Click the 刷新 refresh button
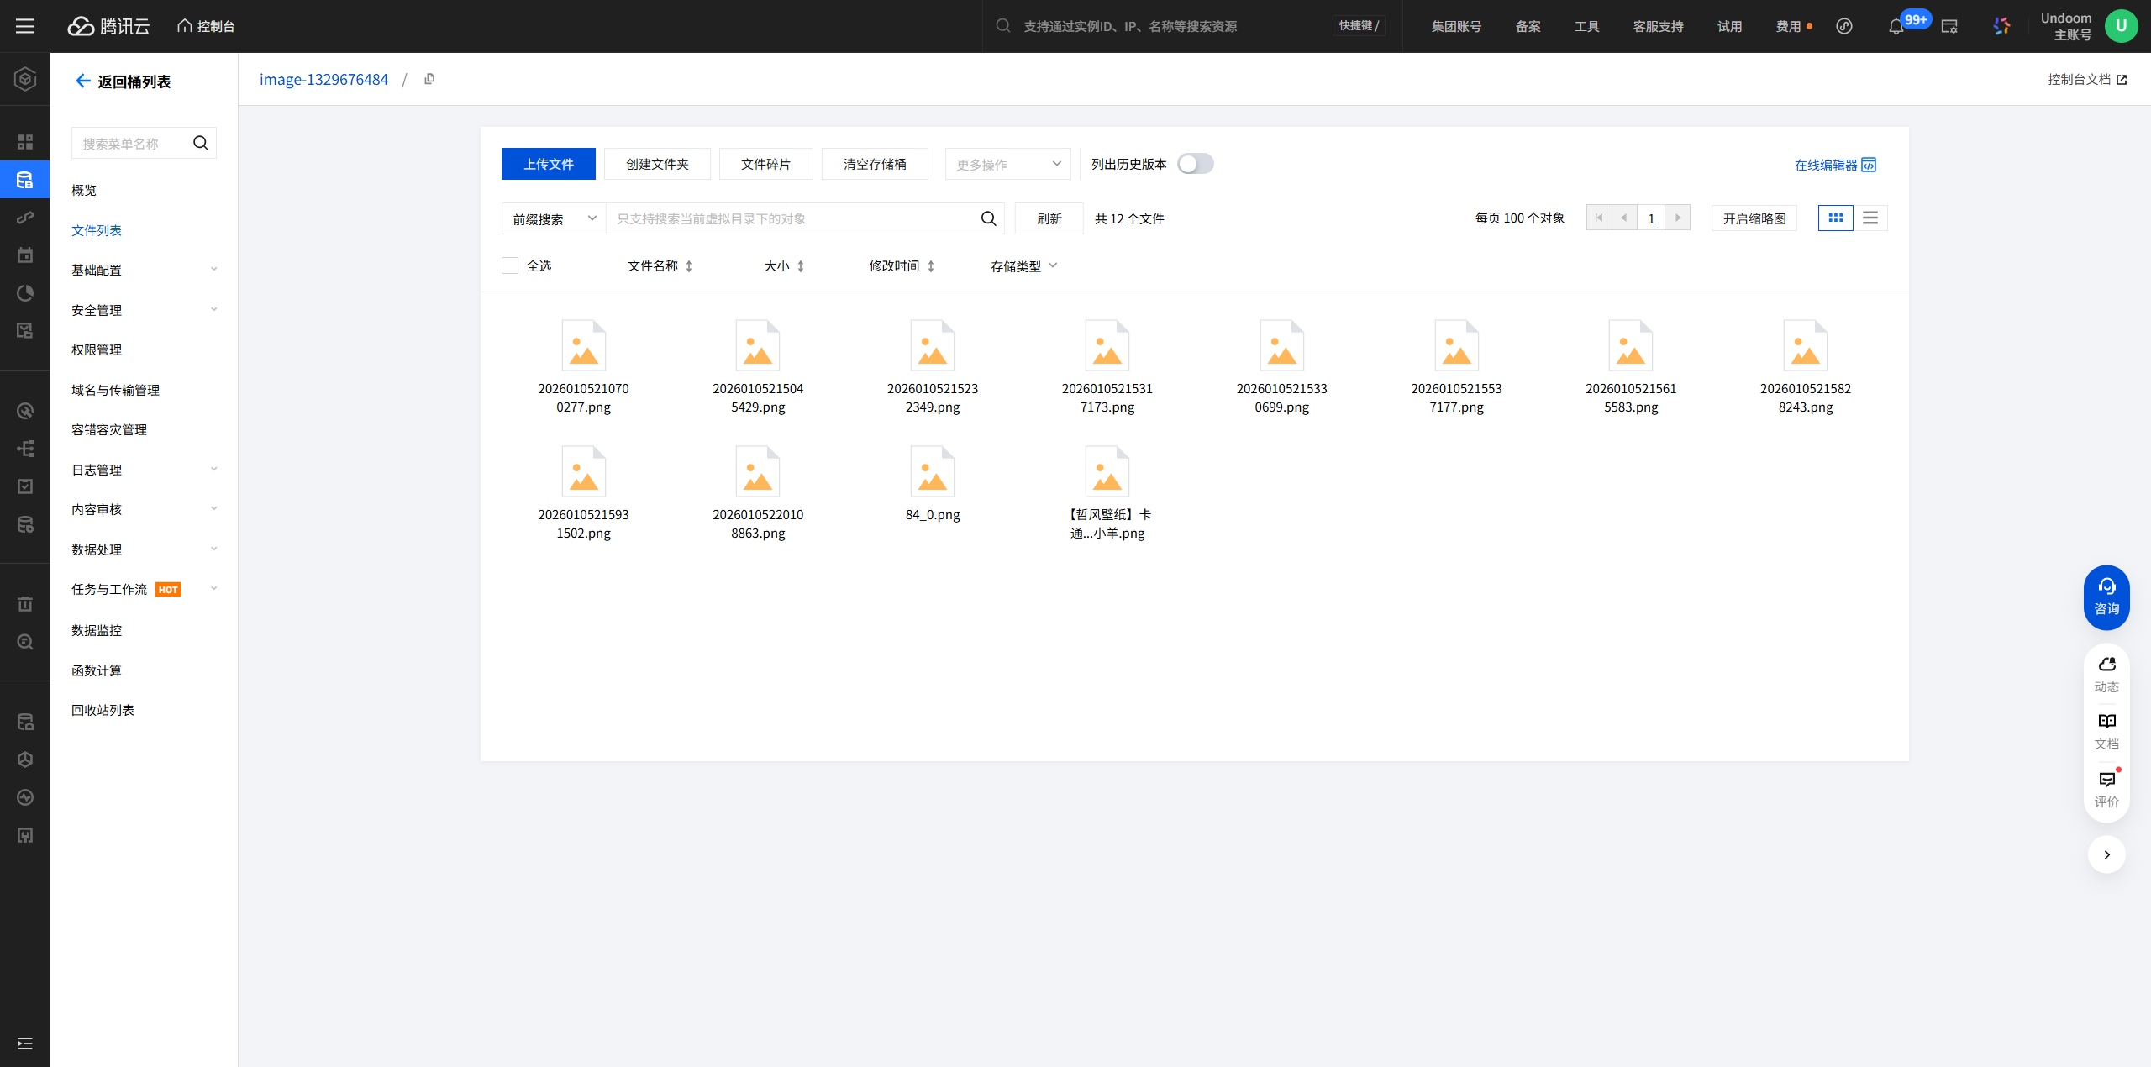 (x=1049, y=218)
